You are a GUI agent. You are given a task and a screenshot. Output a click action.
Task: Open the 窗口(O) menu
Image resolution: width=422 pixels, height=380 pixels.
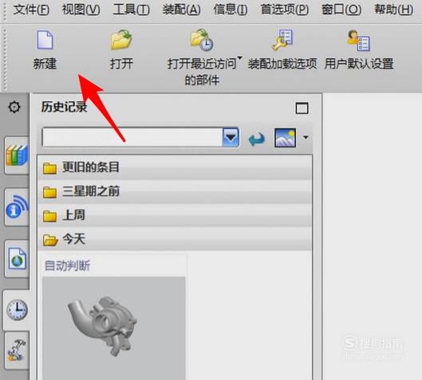[x=341, y=10]
